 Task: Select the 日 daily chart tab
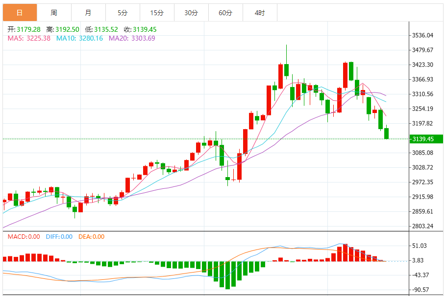[x=20, y=13]
